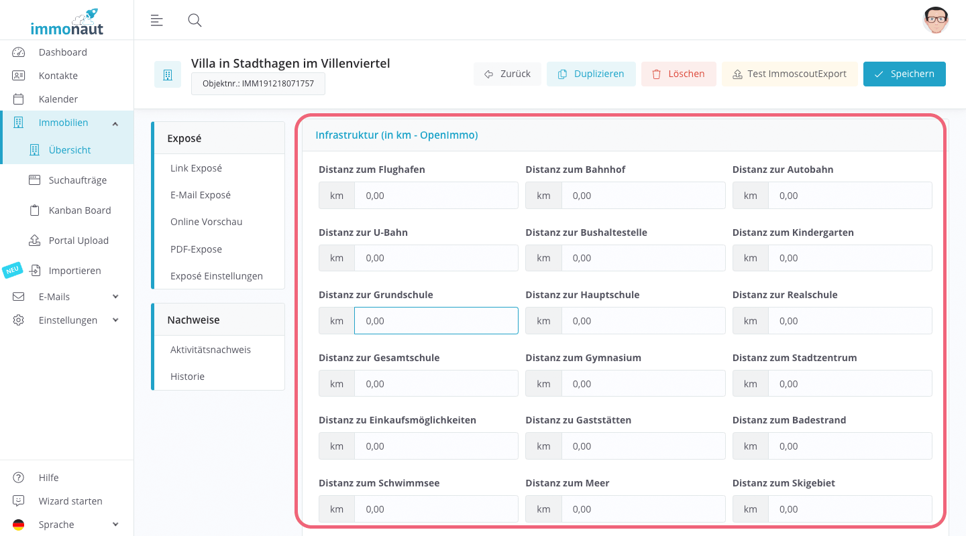Open the Kalender via its sidebar icon
This screenshot has height=536, width=966.
coord(17,98)
